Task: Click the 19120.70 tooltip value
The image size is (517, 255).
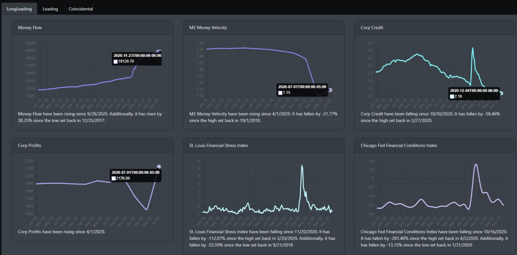Action: pyautogui.click(x=126, y=61)
